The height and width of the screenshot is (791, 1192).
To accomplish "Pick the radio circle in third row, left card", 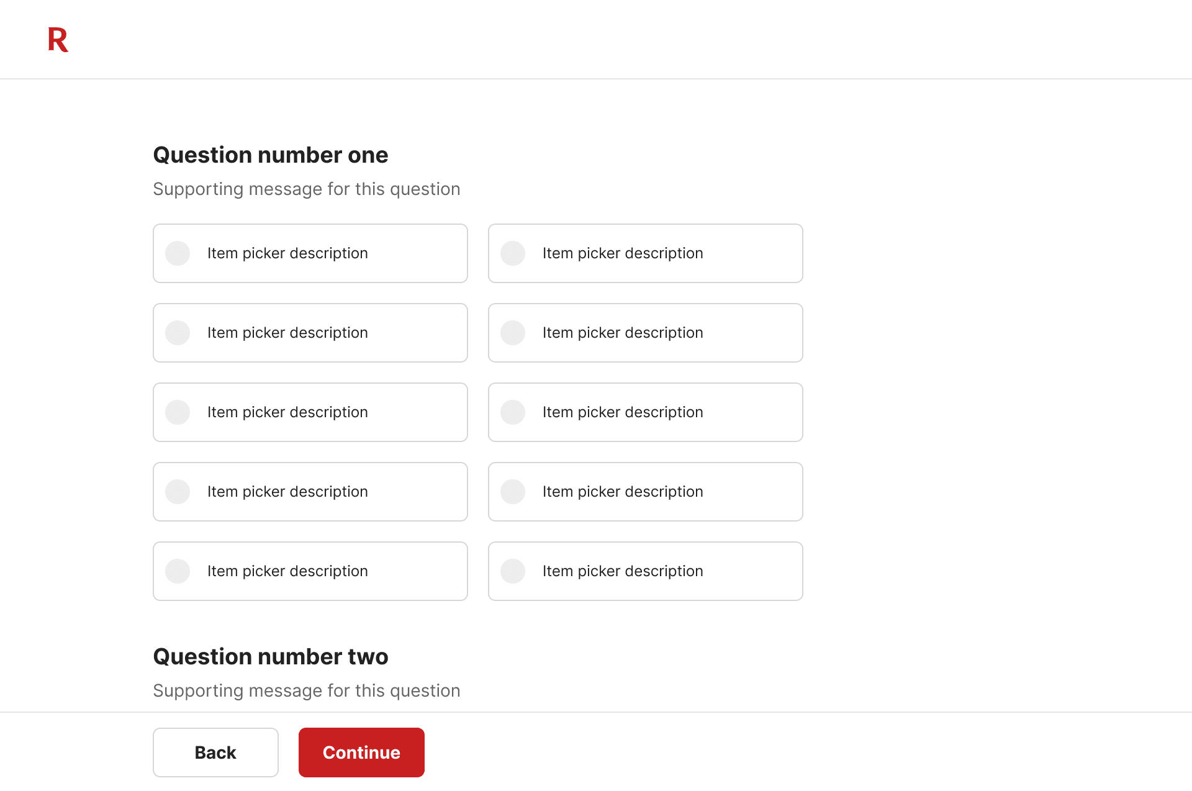I will tap(178, 412).
